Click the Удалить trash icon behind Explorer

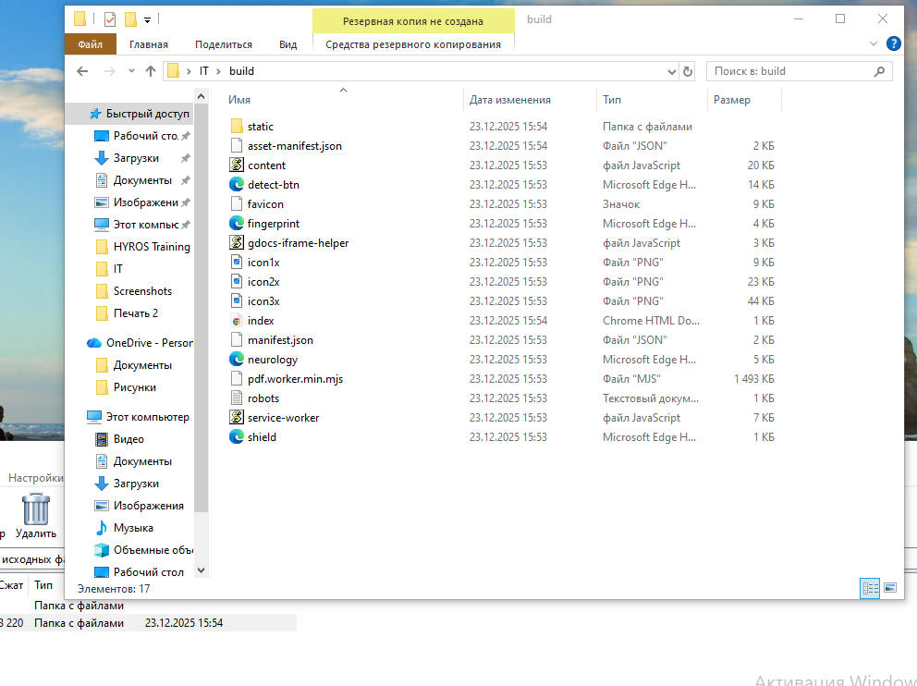coord(36,508)
